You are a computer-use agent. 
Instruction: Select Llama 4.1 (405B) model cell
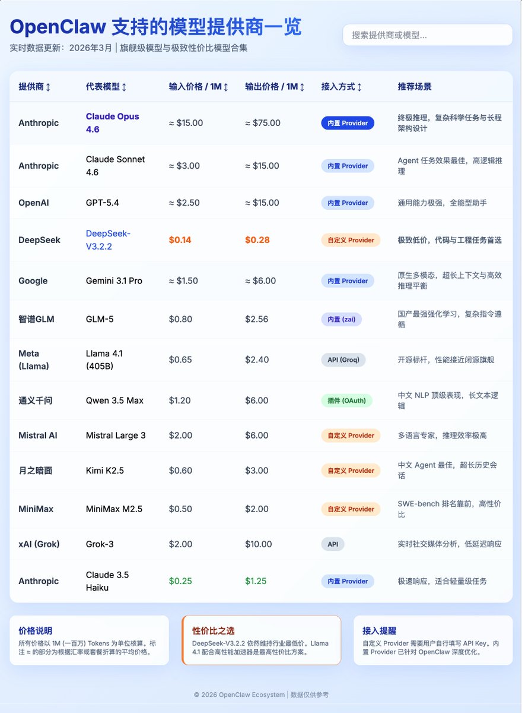click(x=105, y=359)
